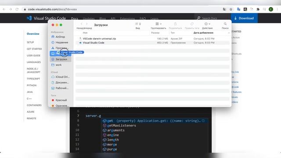Open the FAQ tab in the site navigation
Image resolution: width=281 pixels, height=158 pixels.
coord(143,18)
